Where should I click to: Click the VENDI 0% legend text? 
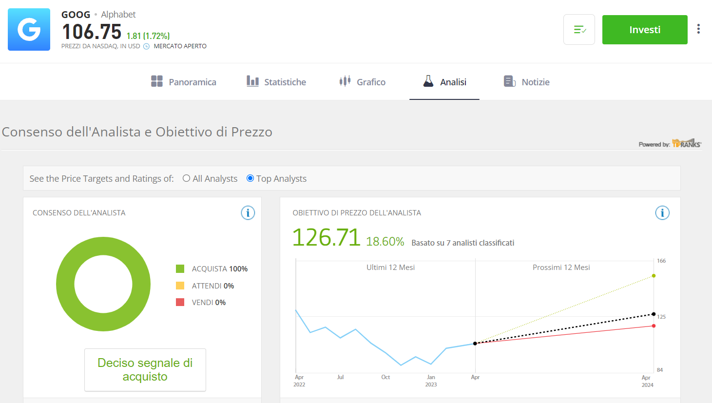point(209,303)
